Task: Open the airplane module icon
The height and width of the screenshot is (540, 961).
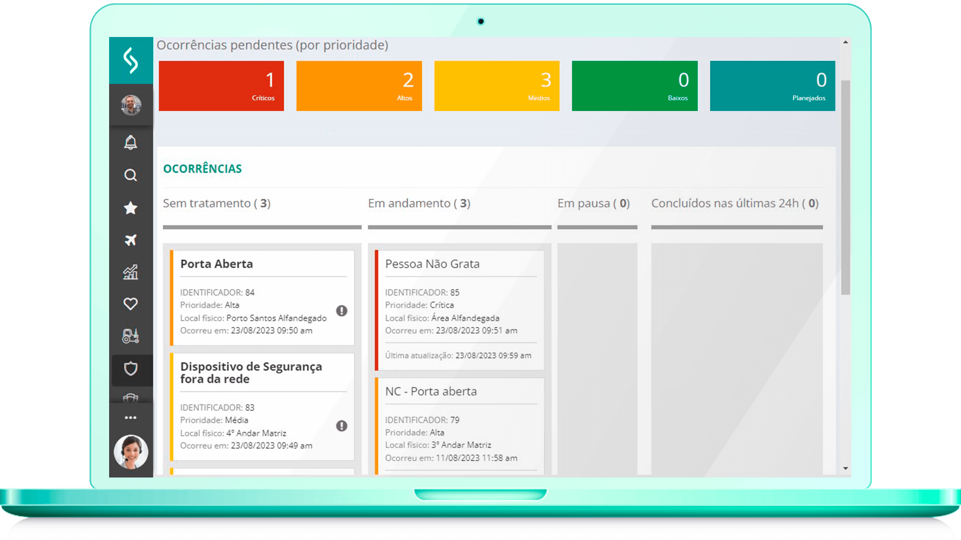Action: pyautogui.click(x=131, y=240)
